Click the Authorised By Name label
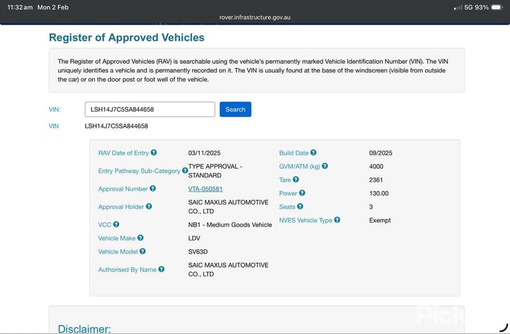Viewport: 510px width, 334px height. pos(127,270)
